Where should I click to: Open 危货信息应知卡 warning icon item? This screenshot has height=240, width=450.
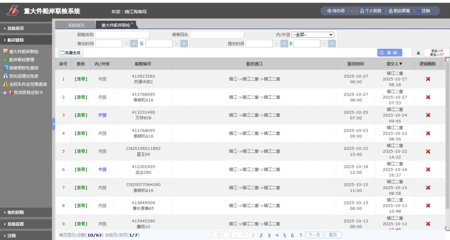pyautogui.click(x=10, y=92)
